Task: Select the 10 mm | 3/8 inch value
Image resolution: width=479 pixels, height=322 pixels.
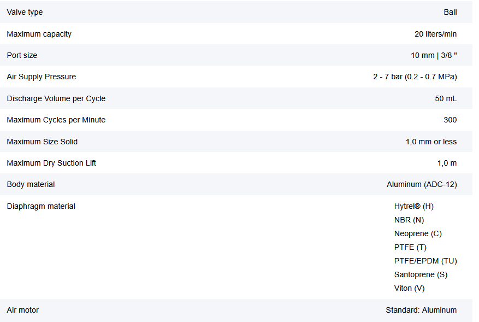Action: 434,55
